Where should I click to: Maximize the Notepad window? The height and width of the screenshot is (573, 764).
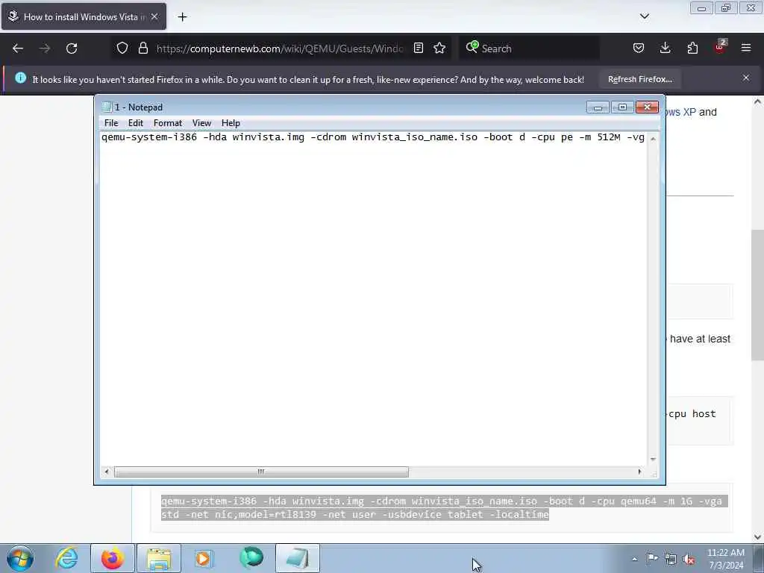tap(622, 107)
